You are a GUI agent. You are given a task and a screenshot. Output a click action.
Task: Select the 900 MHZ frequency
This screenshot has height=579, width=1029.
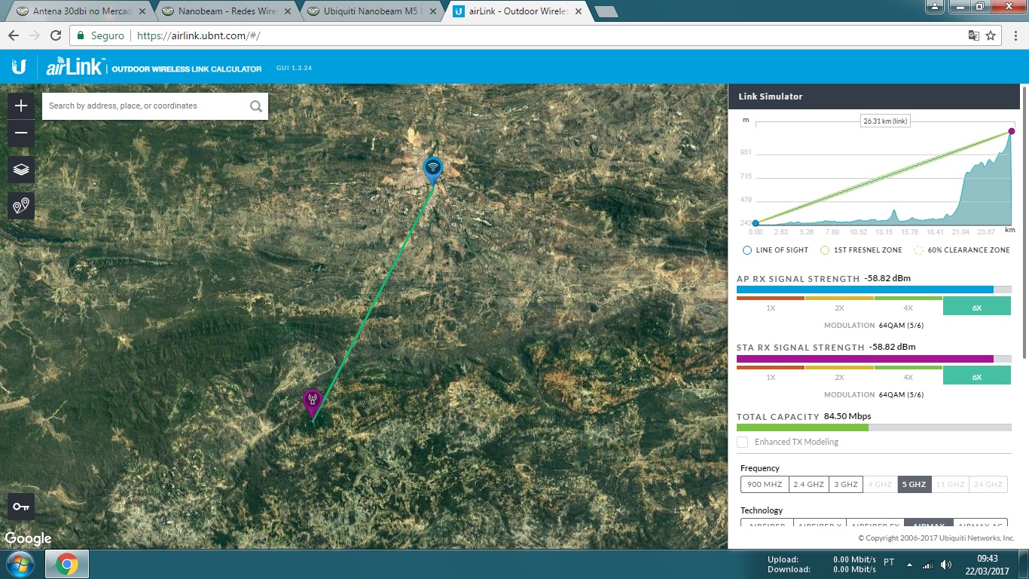764,484
